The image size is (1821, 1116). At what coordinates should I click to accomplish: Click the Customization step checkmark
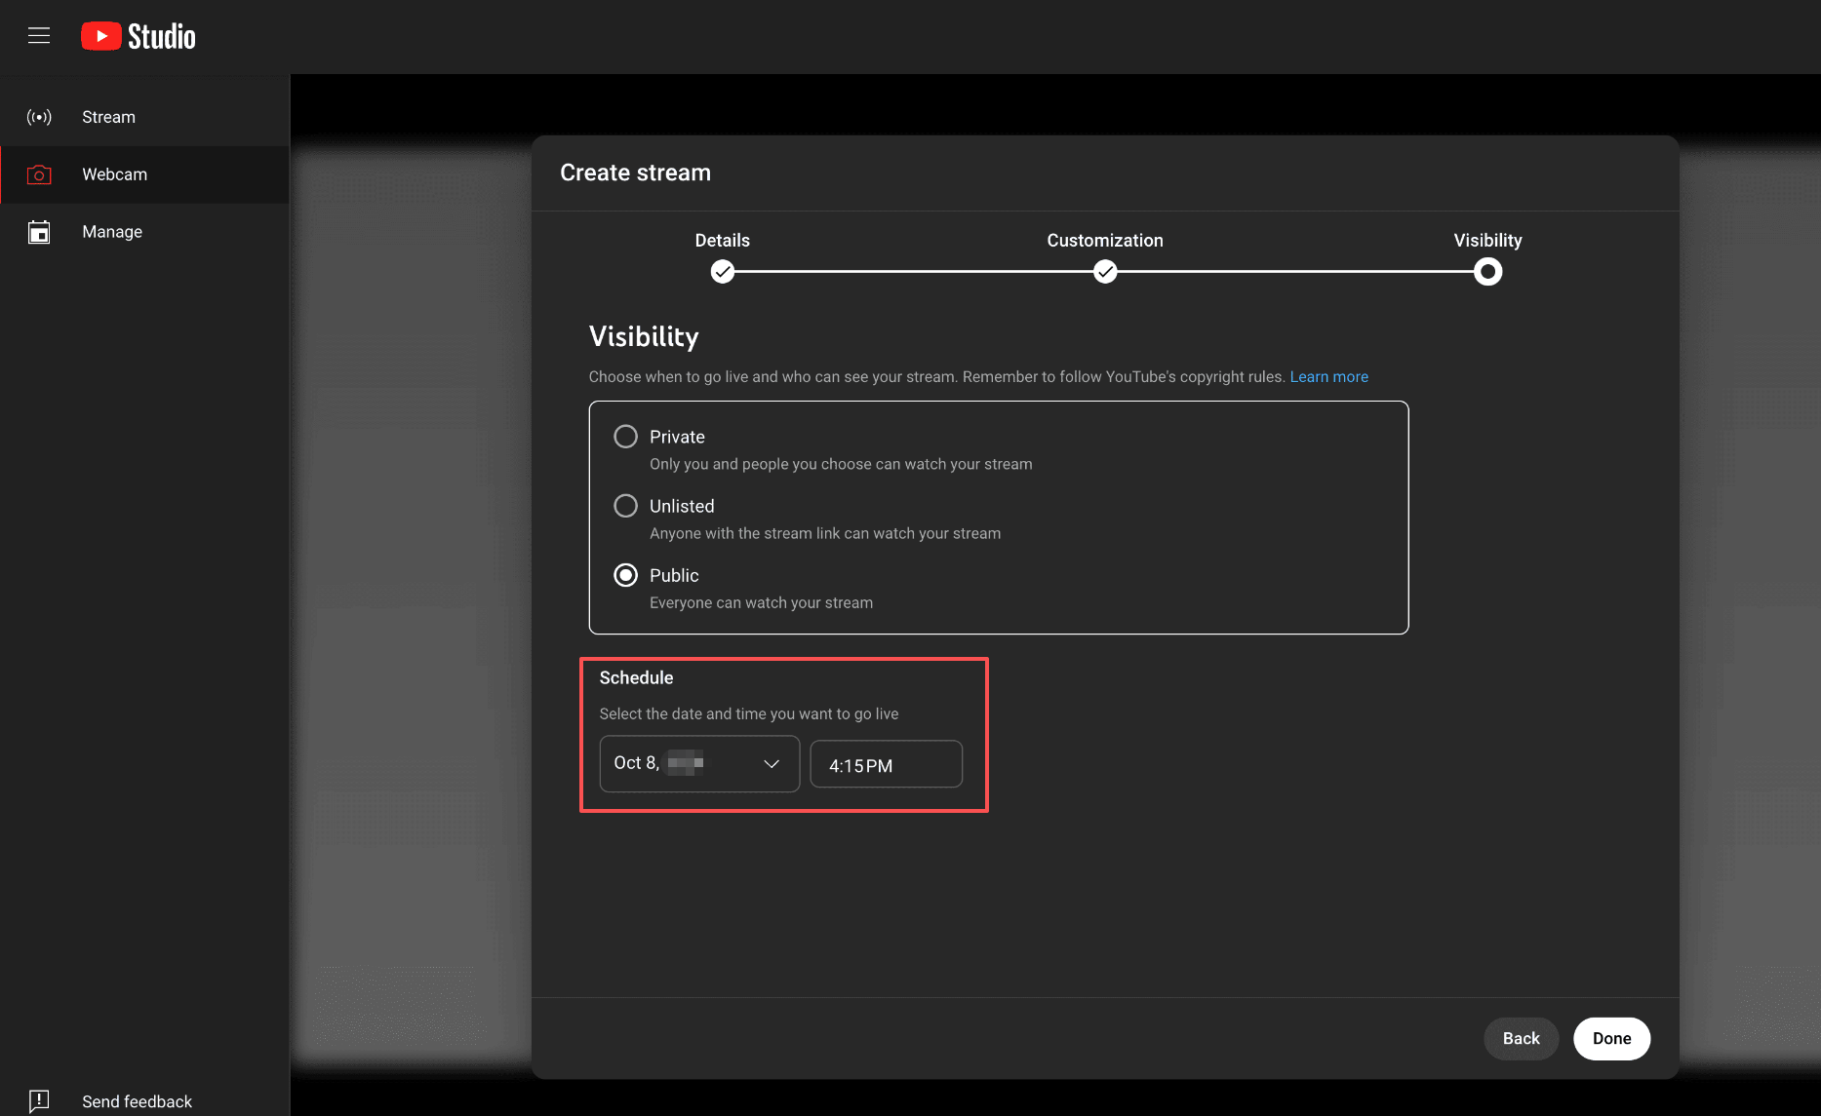pos(1104,272)
